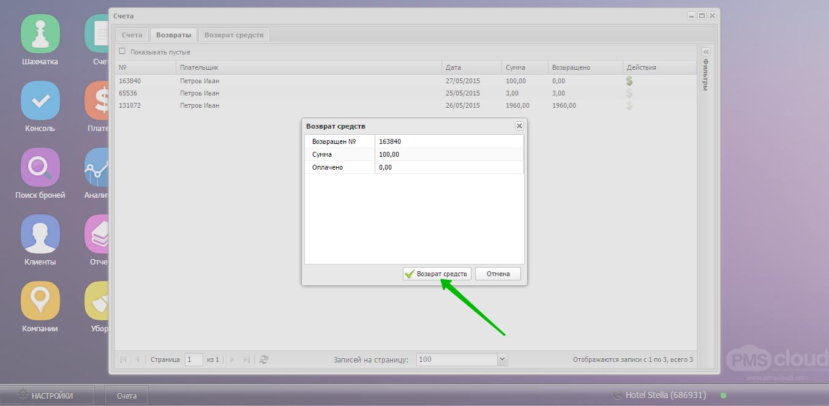Switch to the Возврат средств tab
Screen dimensions: 829x406
pyautogui.click(x=234, y=35)
